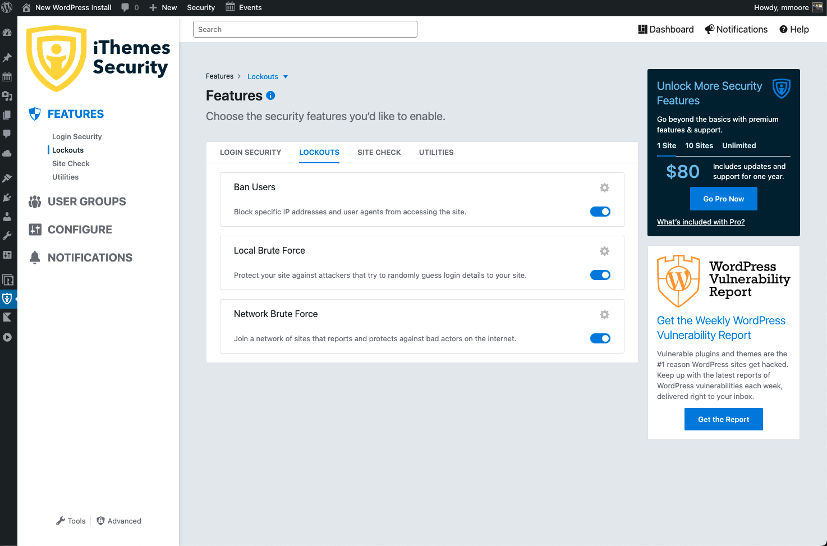Open Posts via the pushpin sidebar icon
Screen dimensions: 827x546
[x=7, y=57]
